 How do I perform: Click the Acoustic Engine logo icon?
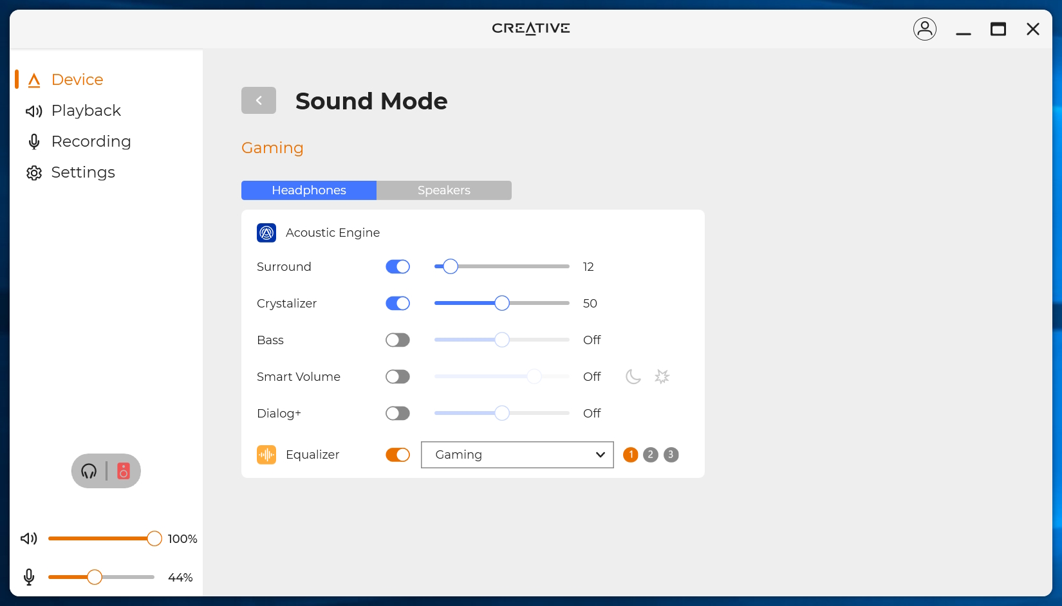[266, 233]
